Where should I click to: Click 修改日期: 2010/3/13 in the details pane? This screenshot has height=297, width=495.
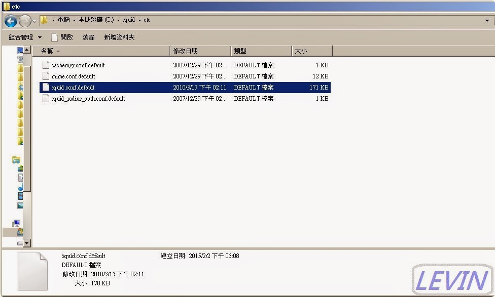point(103,274)
